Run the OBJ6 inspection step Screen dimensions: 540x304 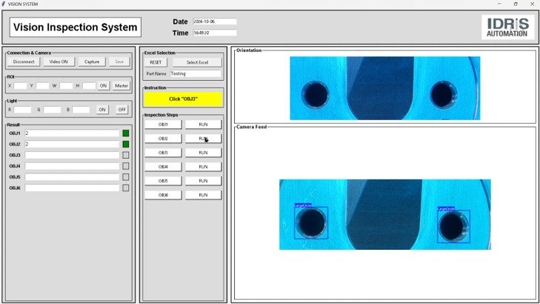[203, 195]
